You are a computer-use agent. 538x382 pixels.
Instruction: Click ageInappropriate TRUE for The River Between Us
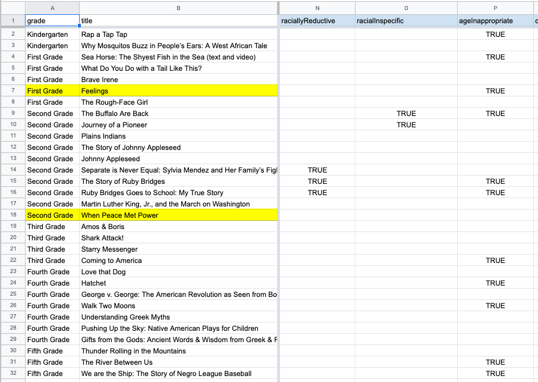[495, 362]
